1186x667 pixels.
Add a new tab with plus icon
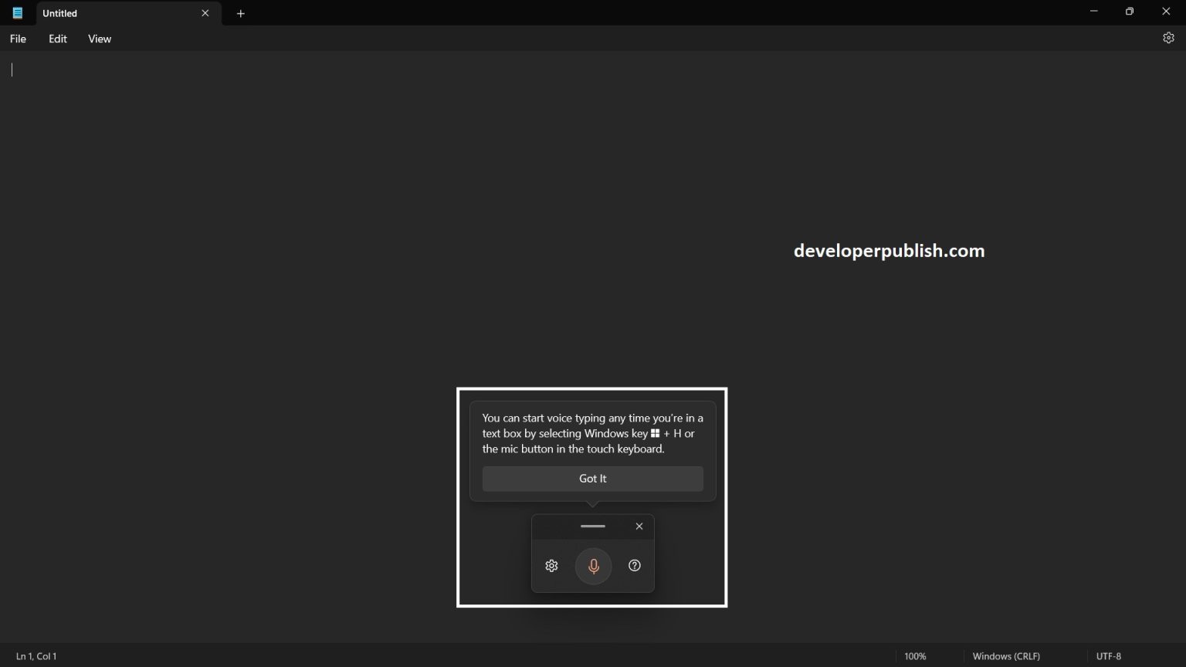click(x=241, y=13)
